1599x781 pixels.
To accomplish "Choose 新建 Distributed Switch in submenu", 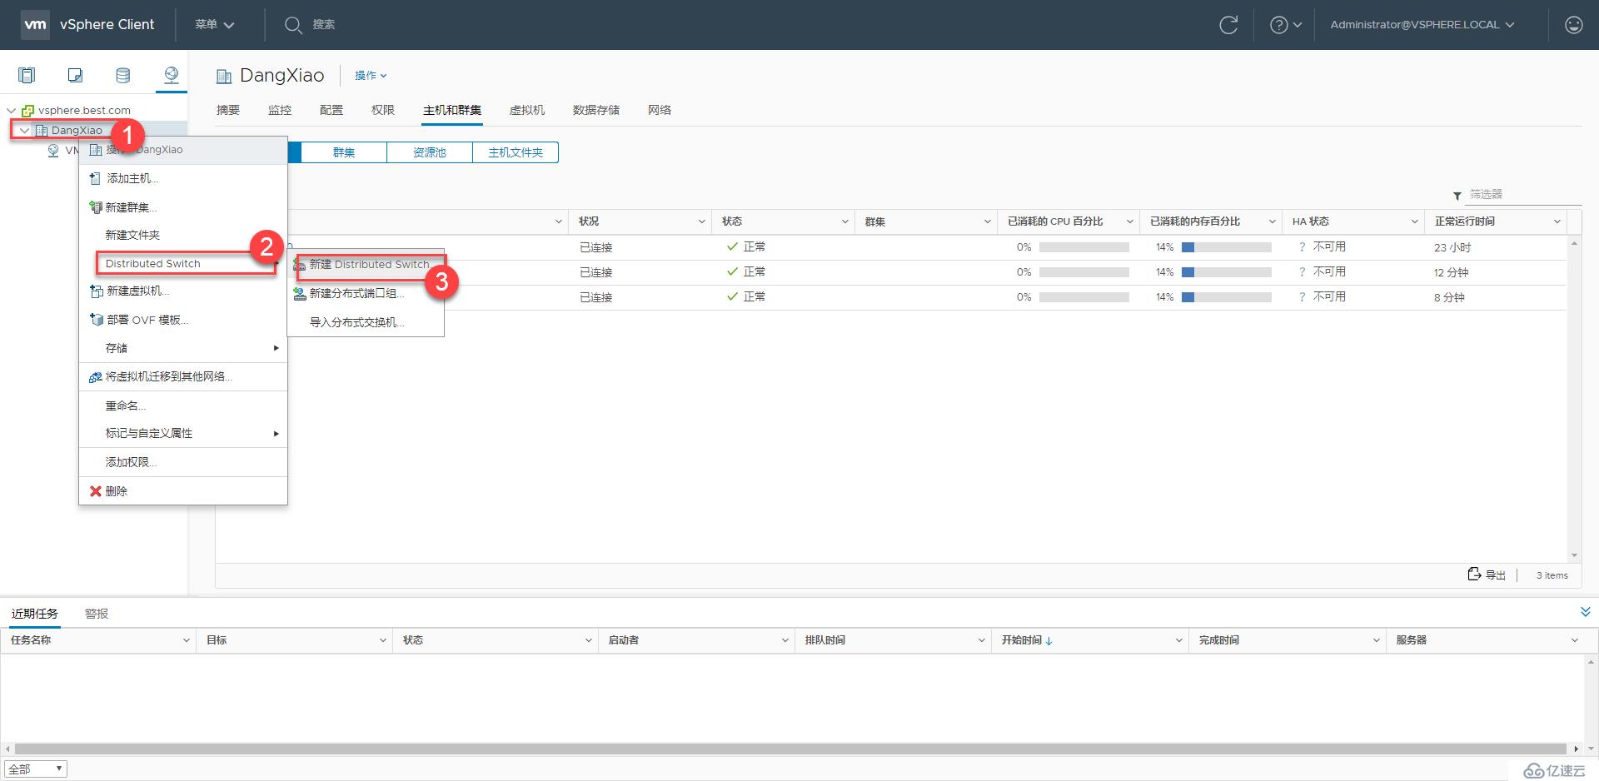I will pyautogui.click(x=370, y=264).
